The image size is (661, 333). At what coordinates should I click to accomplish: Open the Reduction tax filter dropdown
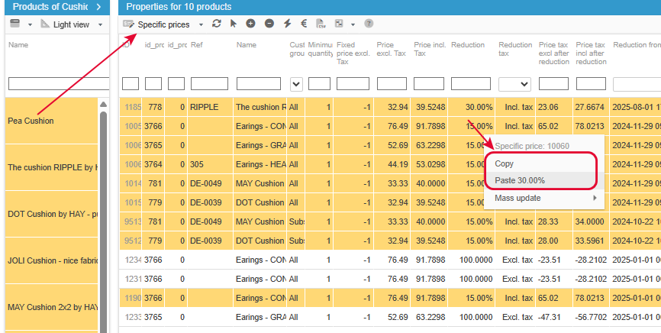[x=514, y=84]
